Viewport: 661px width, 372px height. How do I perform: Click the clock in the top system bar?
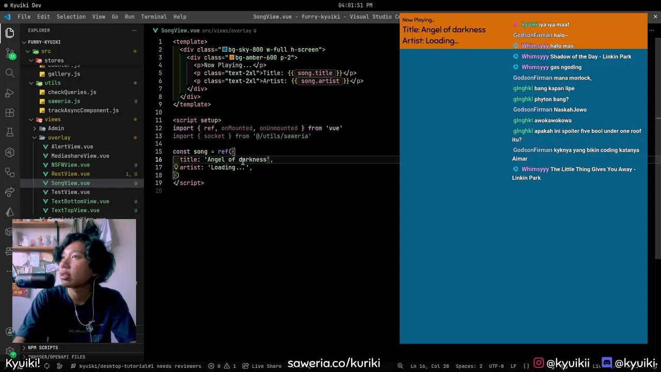point(355,5)
